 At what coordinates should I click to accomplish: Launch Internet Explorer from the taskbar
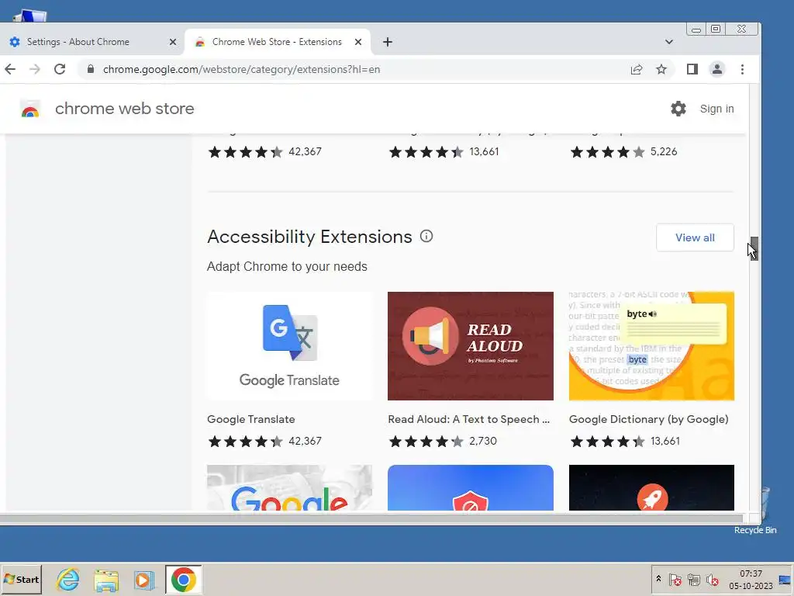tap(68, 580)
